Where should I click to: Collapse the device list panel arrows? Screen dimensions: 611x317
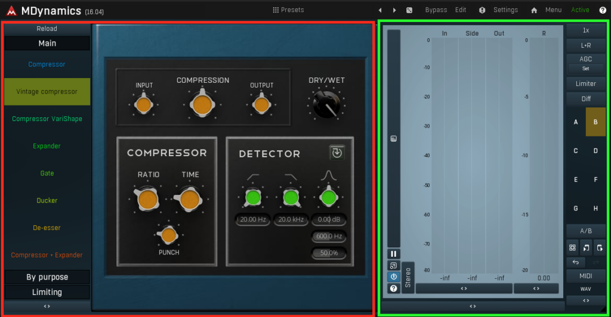[x=47, y=306]
